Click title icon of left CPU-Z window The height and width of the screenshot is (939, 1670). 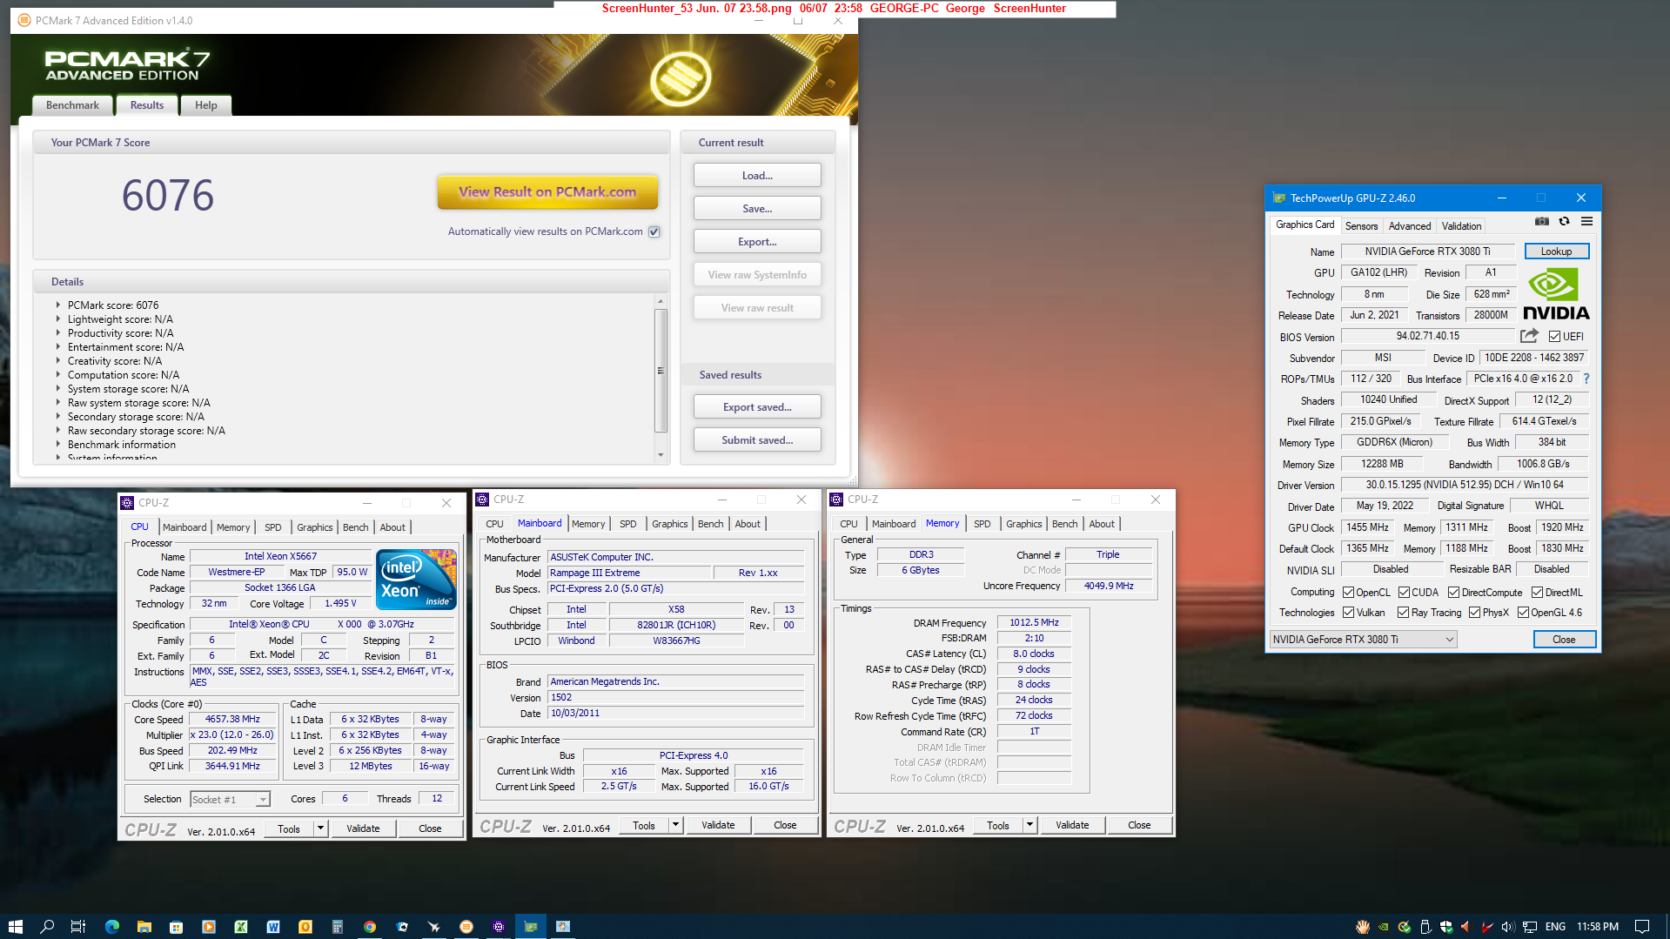coord(128,503)
